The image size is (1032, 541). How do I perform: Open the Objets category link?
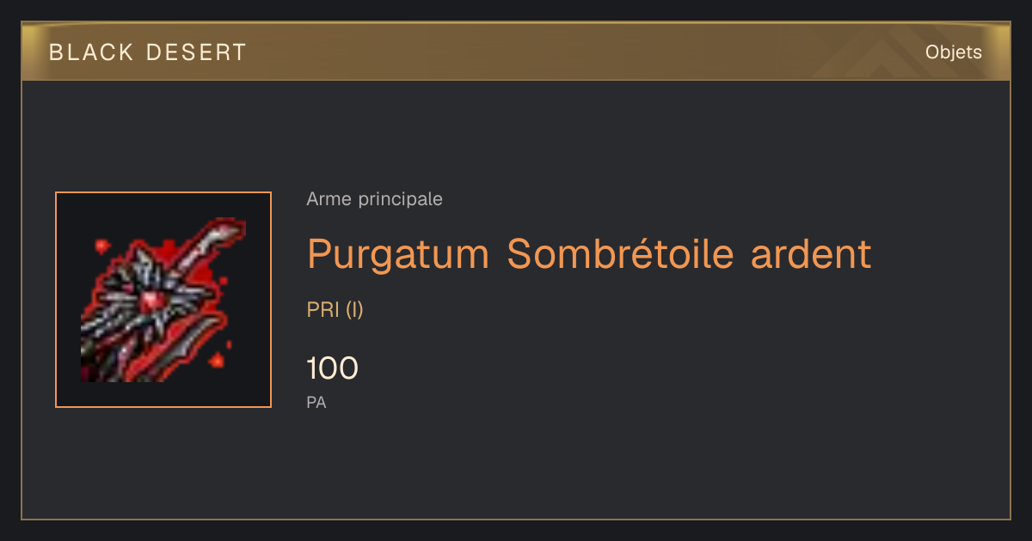point(953,52)
